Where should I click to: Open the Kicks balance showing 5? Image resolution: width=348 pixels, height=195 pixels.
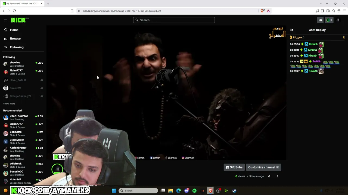pos(329,20)
